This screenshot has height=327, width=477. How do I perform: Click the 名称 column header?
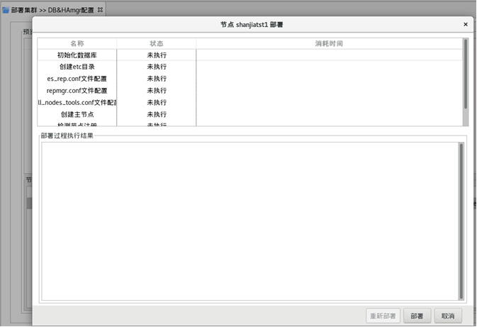point(77,43)
